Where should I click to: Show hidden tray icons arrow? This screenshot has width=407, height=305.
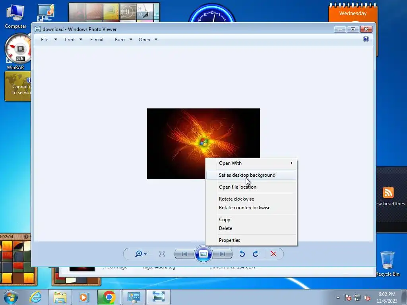pos(338,297)
